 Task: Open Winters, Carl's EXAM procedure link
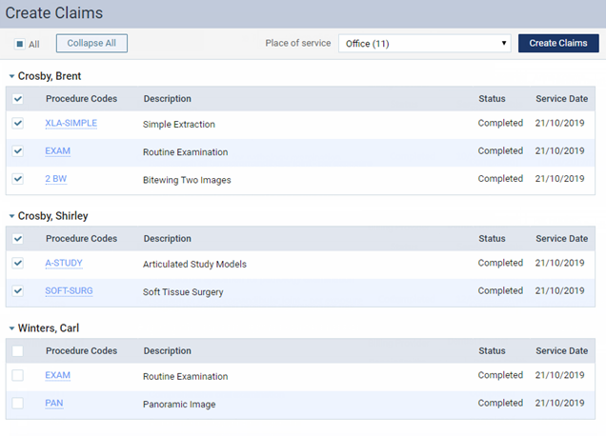click(x=57, y=376)
